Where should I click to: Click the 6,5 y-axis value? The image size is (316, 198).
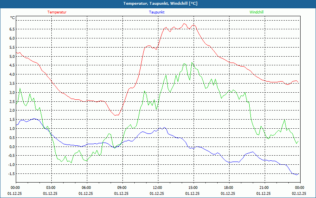[x=12, y=29]
